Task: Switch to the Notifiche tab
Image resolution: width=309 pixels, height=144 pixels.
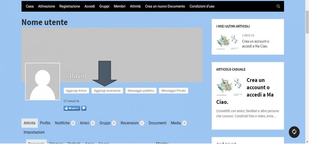Action: tap(65, 123)
